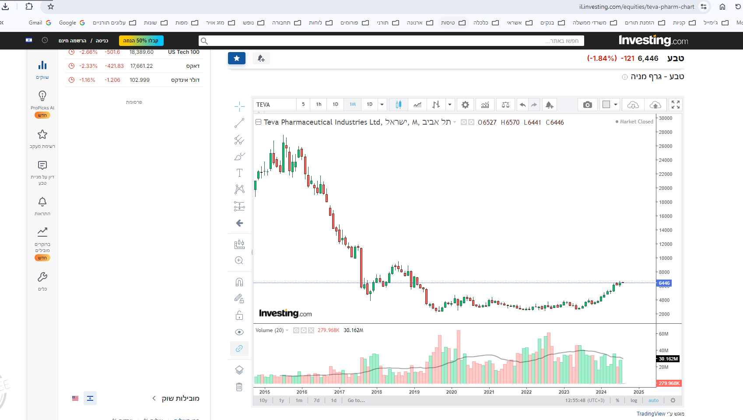Create price alert with bell-plus button
743x420 pixels.
pyautogui.click(x=261, y=58)
